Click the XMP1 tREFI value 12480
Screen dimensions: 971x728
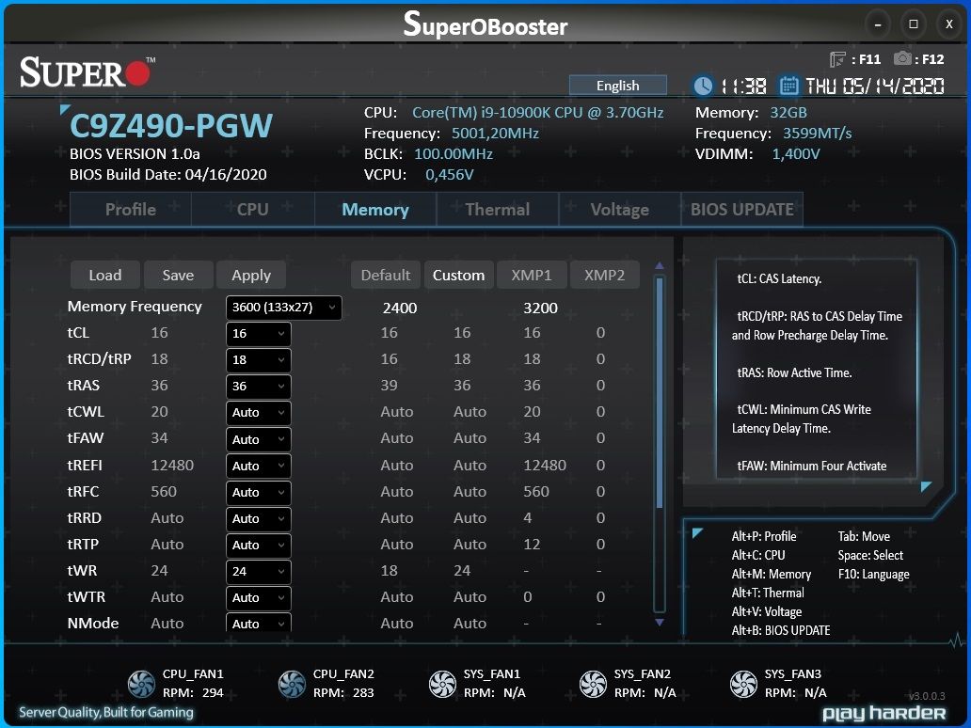click(545, 465)
